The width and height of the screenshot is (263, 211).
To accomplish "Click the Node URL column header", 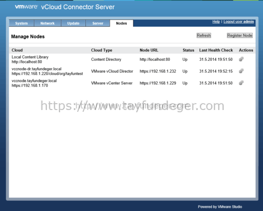I will point(149,50).
